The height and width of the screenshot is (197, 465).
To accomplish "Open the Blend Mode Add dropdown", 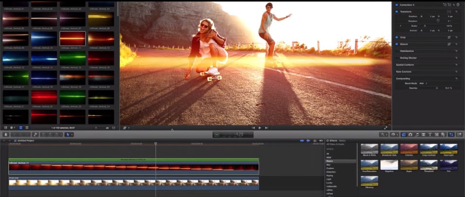I will click(423, 83).
